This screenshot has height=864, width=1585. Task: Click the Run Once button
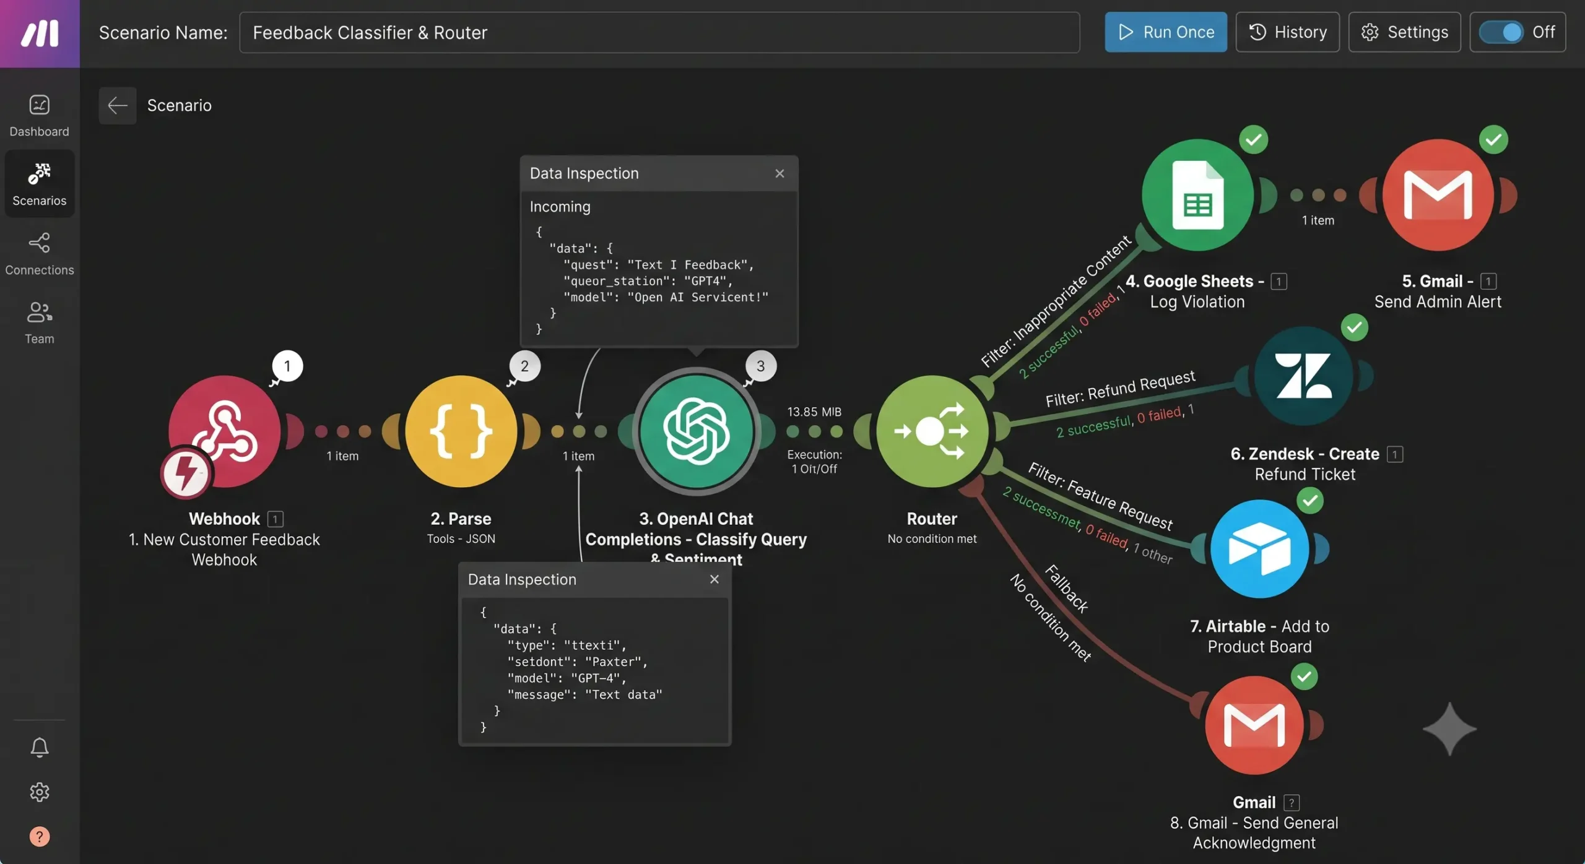coord(1165,32)
